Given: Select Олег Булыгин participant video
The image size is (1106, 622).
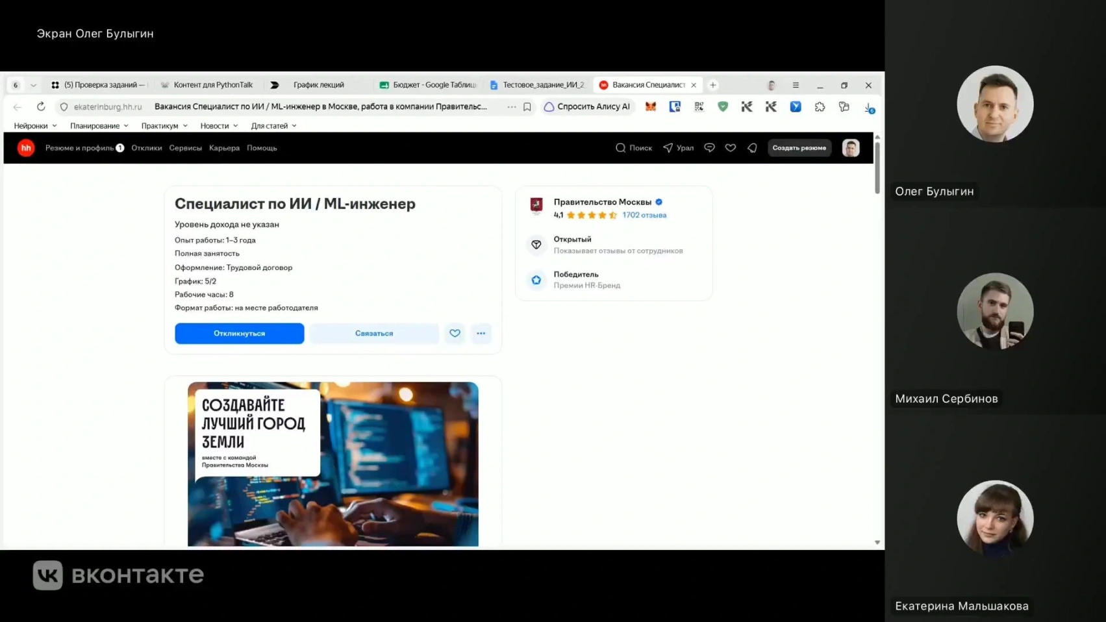Looking at the screenshot, I should (995, 104).
